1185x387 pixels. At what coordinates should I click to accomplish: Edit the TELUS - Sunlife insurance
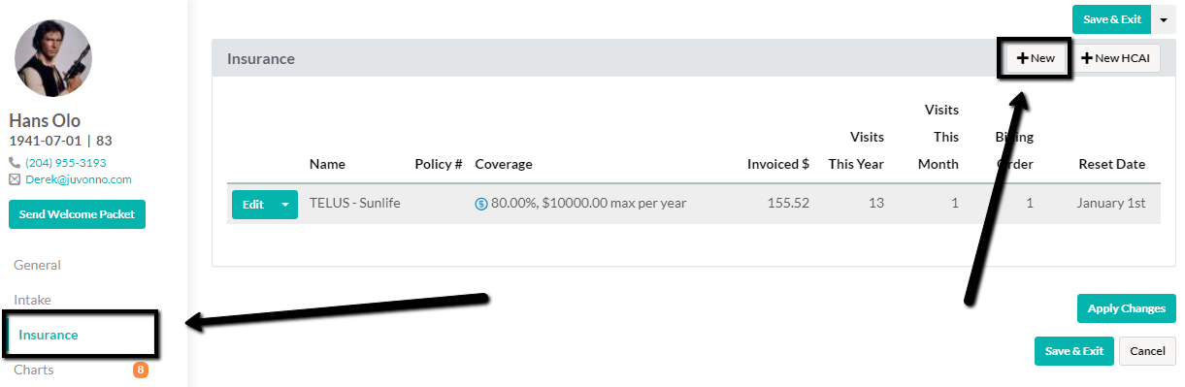252,205
